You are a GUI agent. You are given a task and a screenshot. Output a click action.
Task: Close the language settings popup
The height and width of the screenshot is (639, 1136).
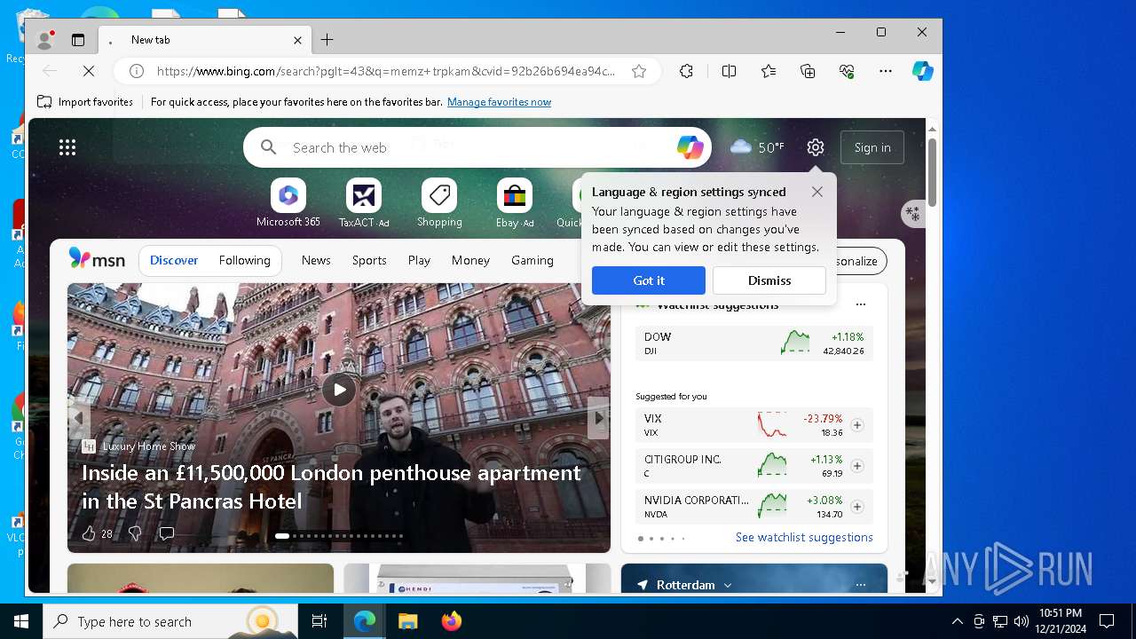coord(817,192)
